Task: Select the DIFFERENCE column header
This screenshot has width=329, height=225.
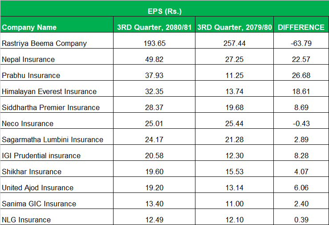Action: tap(301, 27)
